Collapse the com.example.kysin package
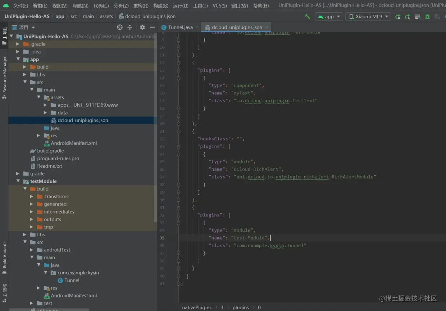Screen dimensions: 446x311 (x=45, y=273)
